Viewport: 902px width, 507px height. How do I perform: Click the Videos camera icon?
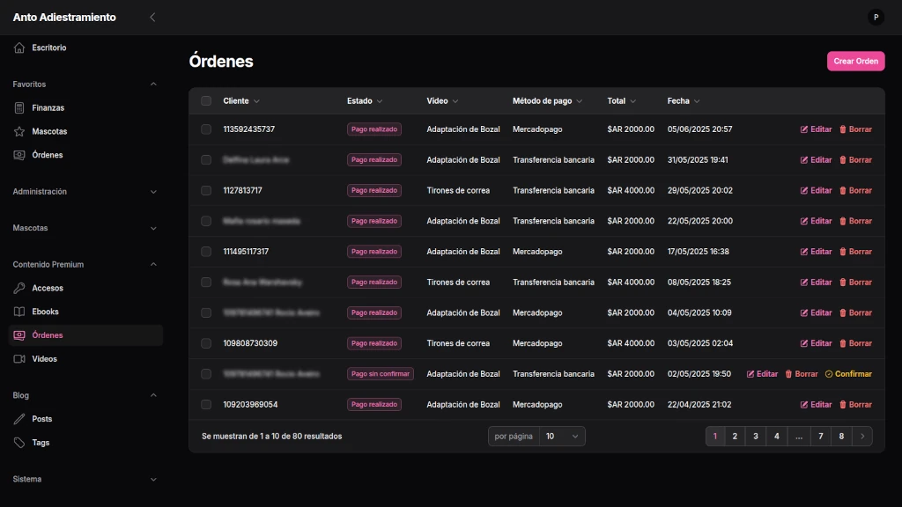(x=19, y=359)
